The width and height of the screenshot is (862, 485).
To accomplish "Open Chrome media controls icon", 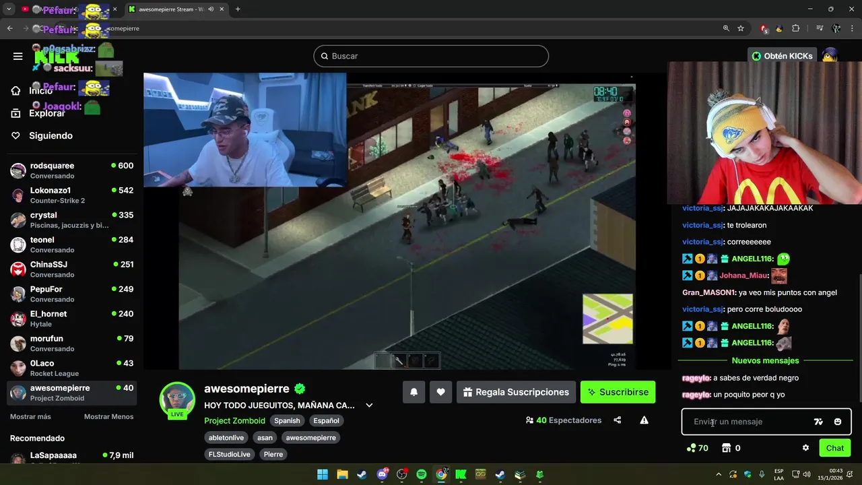I will point(820,28).
